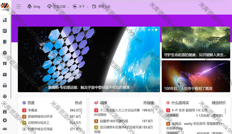
Task: Click the cloud download icon for 获取主题
Action: (49, 6)
